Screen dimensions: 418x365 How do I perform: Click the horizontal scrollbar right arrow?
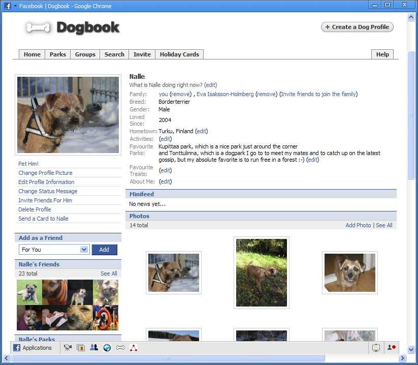tap(402, 358)
